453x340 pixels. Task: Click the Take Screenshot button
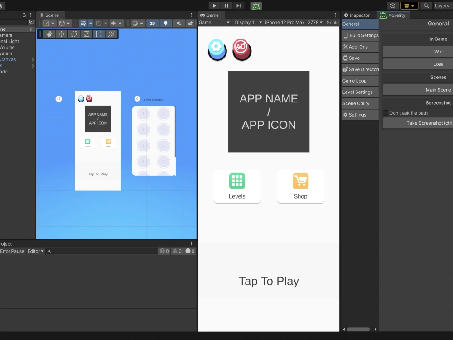click(x=417, y=123)
